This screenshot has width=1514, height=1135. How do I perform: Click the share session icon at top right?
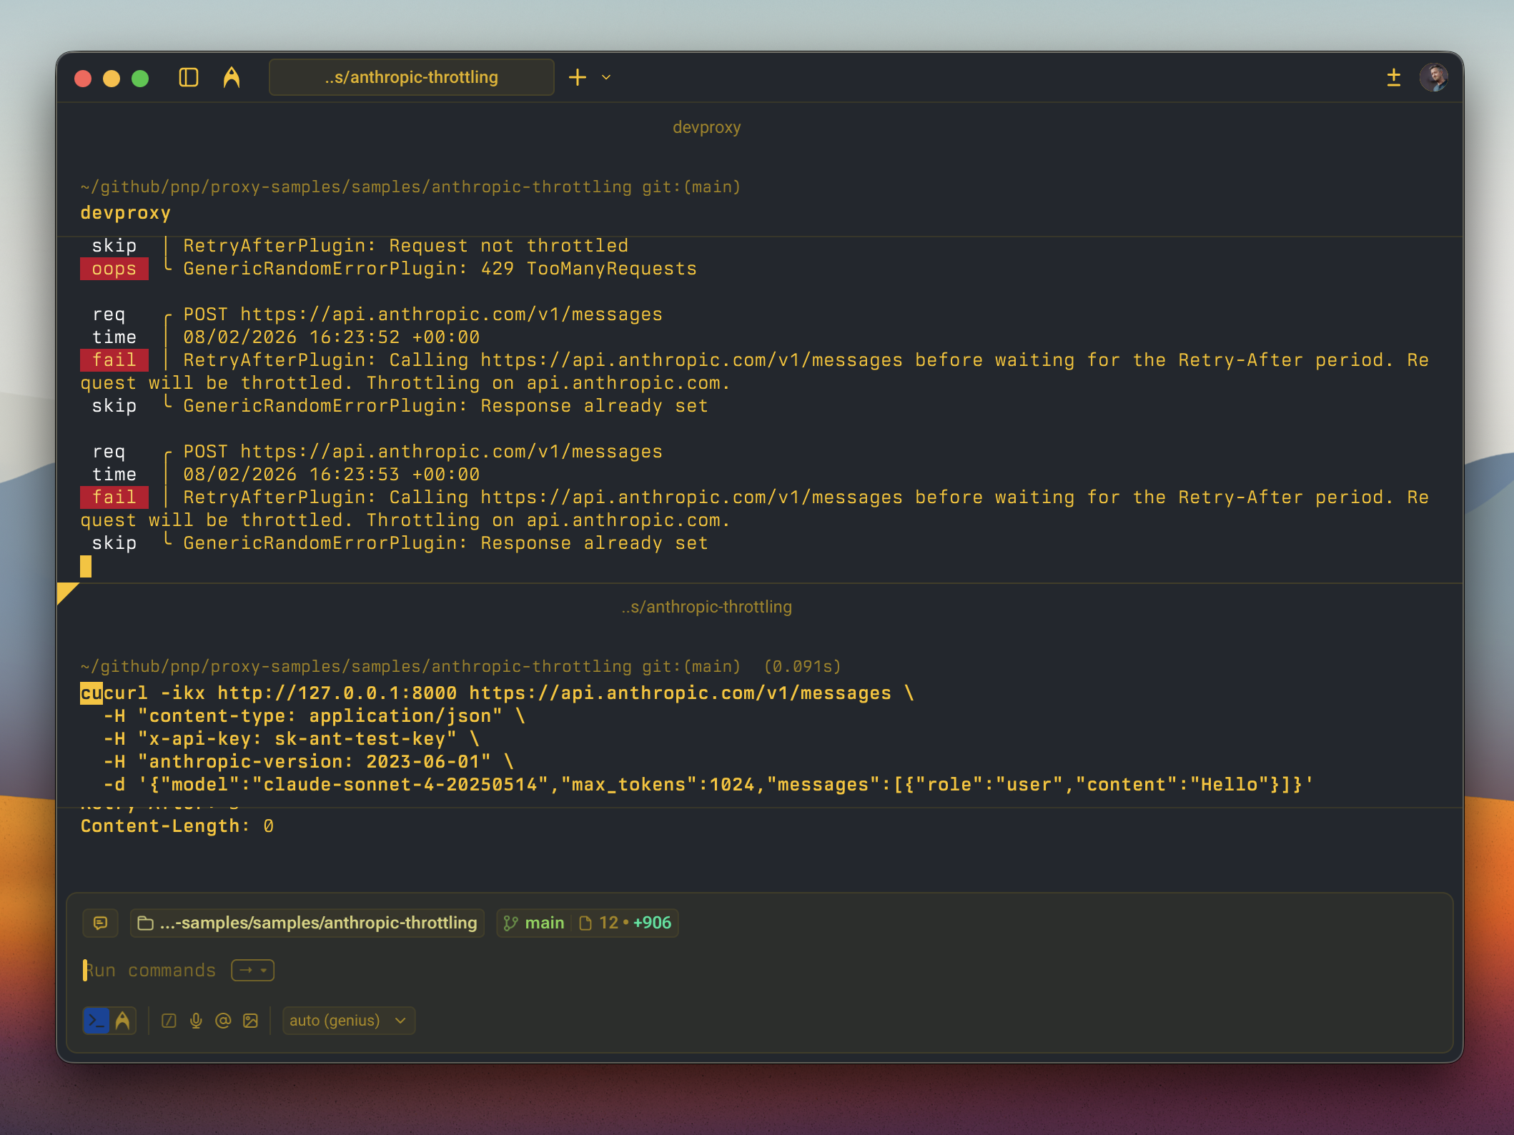tap(1393, 77)
